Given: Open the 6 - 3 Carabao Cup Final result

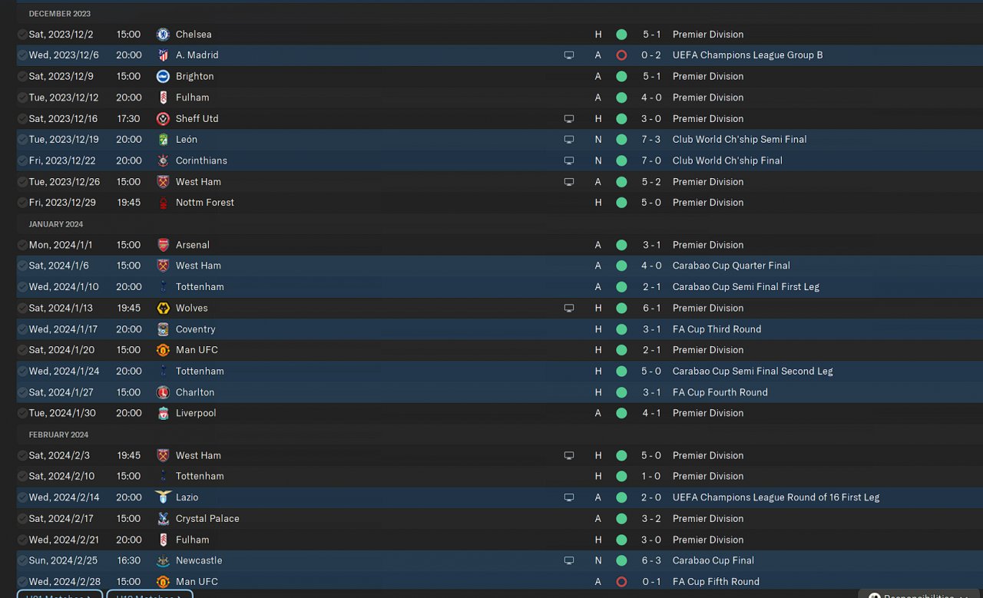Looking at the screenshot, I should (651, 560).
